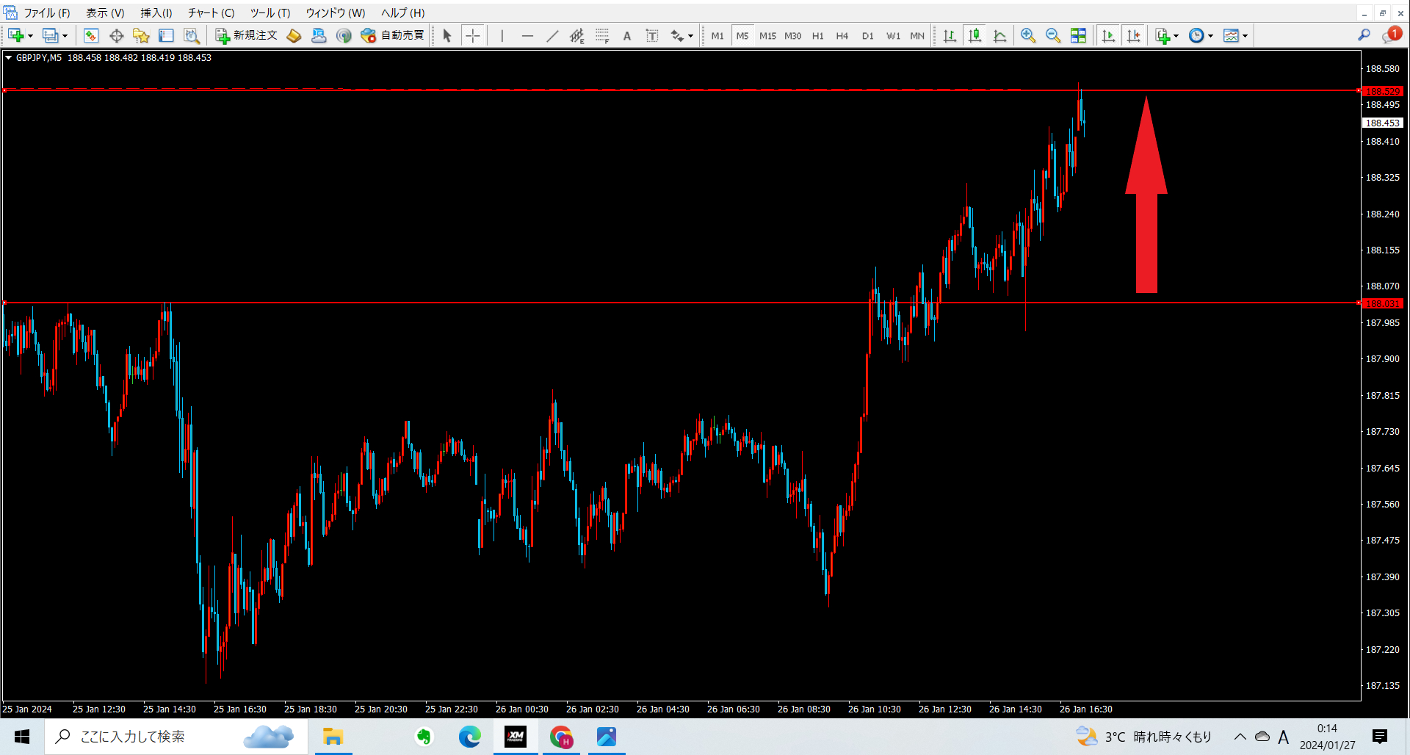
Task: Open the 挿入 (I) menu
Action: [156, 13]
